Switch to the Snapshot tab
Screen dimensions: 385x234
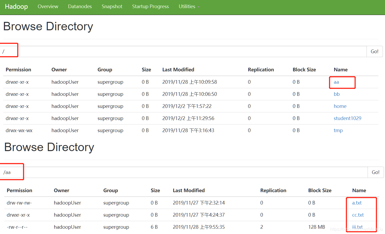coord(112,7)
